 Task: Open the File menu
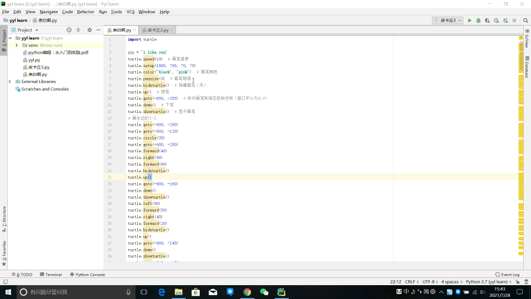pyautogui.click(x=6, y=12)
